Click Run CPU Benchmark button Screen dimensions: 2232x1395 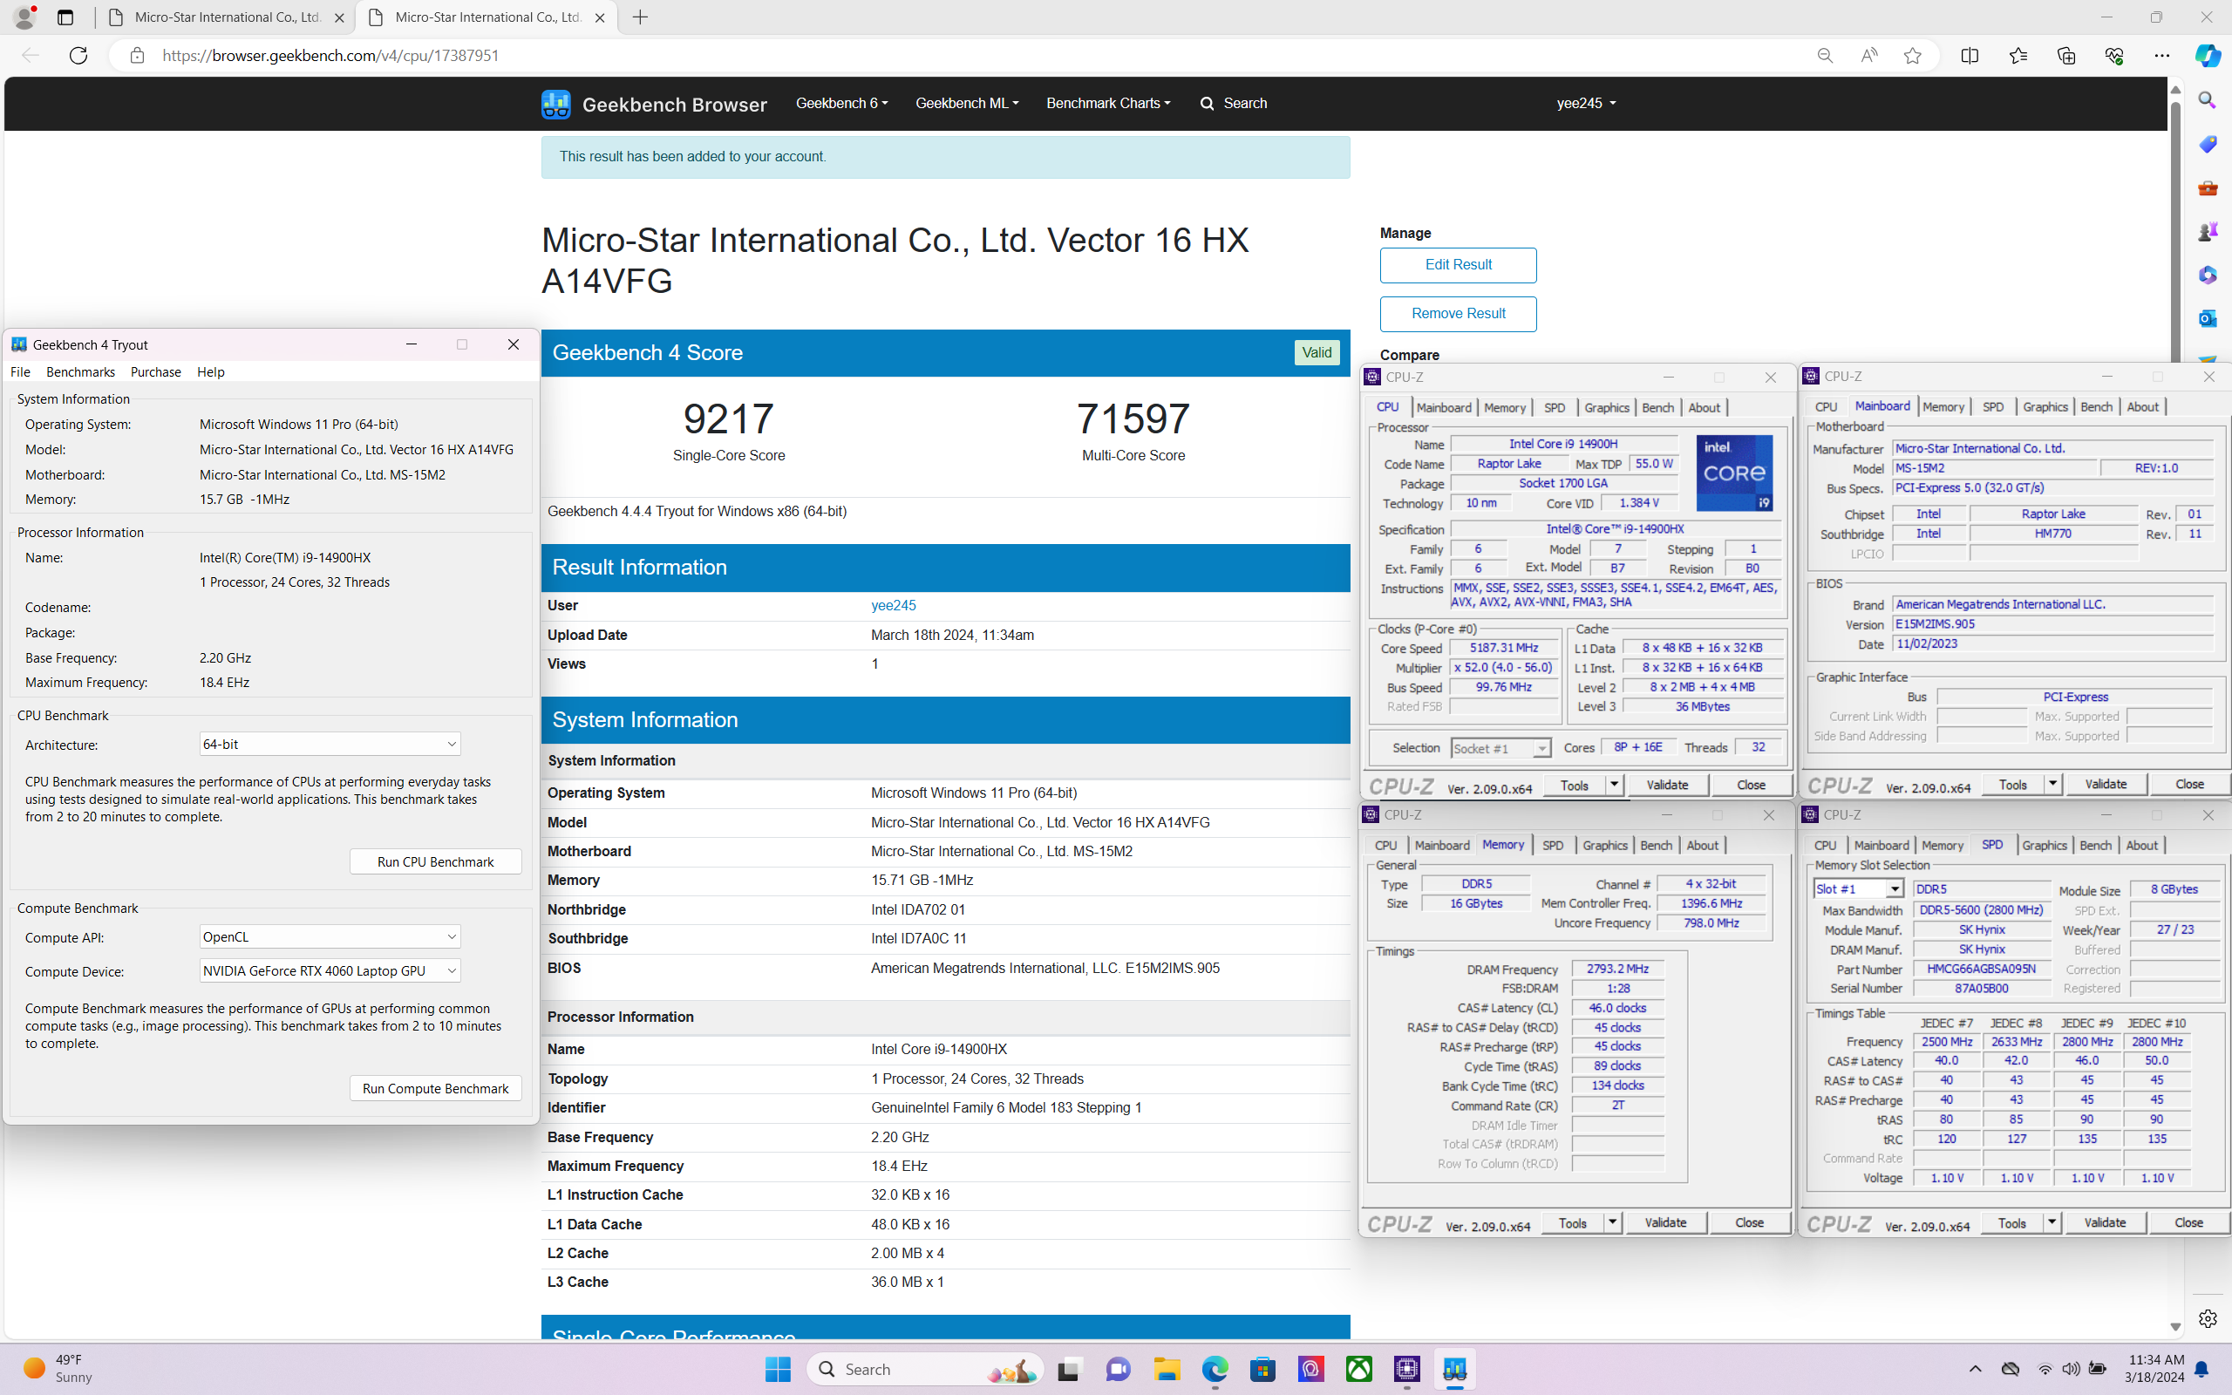point(435,861)
